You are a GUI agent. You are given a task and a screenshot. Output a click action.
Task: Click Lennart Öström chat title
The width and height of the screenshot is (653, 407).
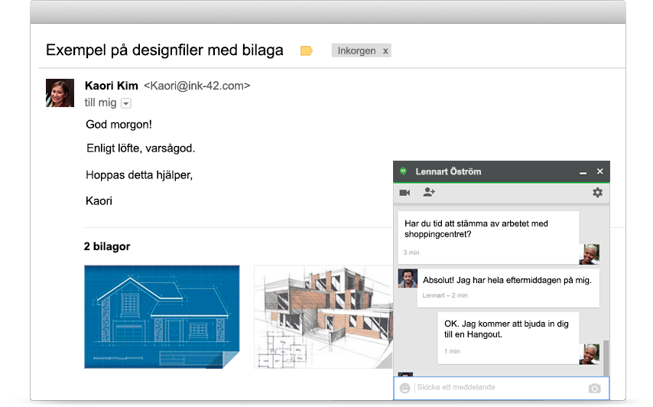[x=448, y=171]
